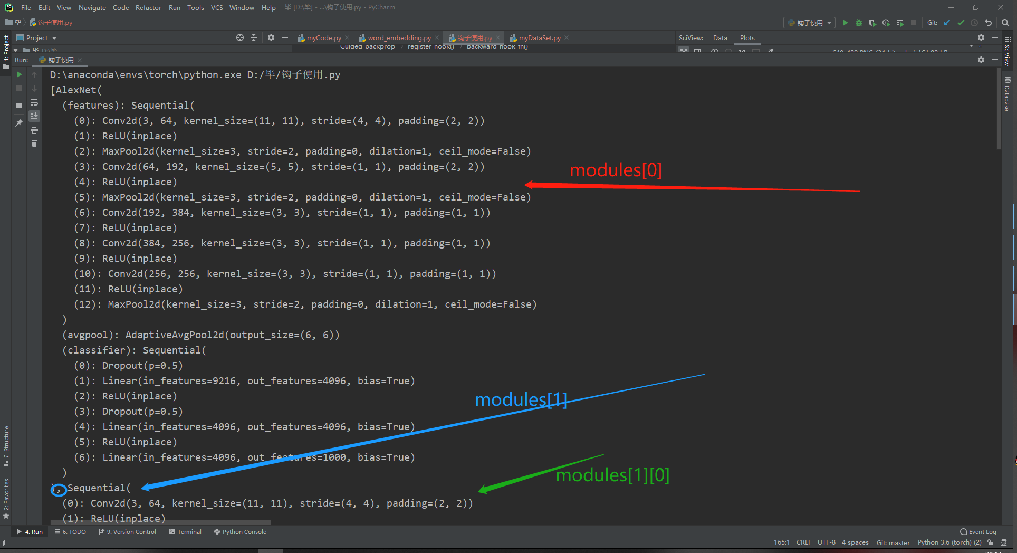This screenshot has height=553, width=1017.
Task: Go to line via 165:1 cursor position
Action: tap(781, 542)
